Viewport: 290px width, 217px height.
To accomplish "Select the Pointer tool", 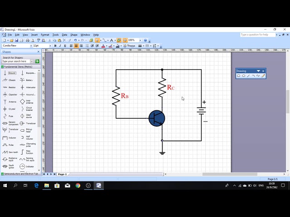I will [97, 40].
